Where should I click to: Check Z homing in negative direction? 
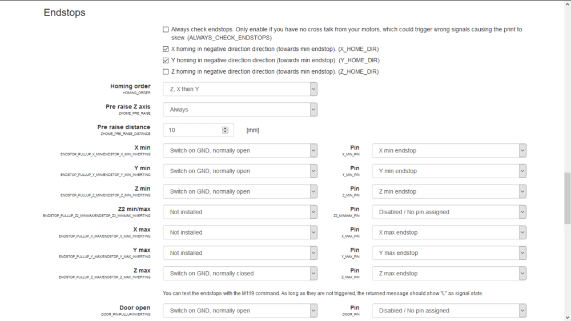coord(166,72)
